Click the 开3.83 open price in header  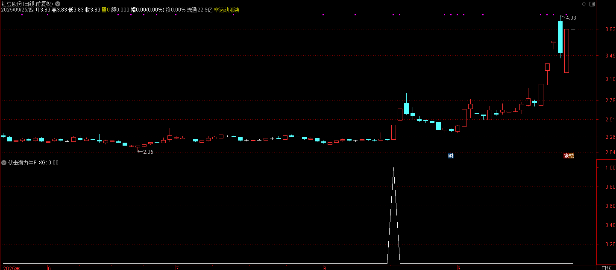tap(43, 10)
